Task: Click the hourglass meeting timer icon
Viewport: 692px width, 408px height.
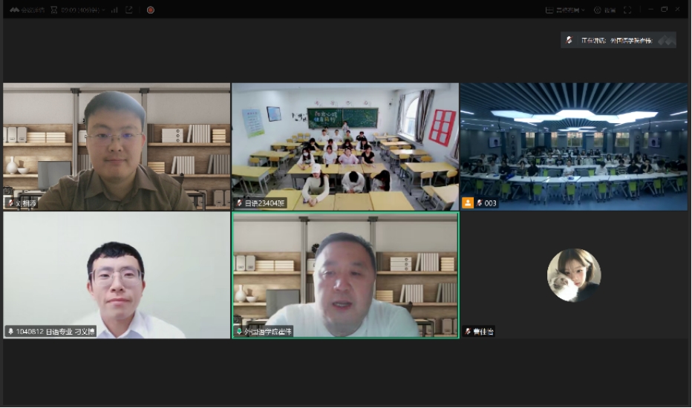Action: click(53, 10)
